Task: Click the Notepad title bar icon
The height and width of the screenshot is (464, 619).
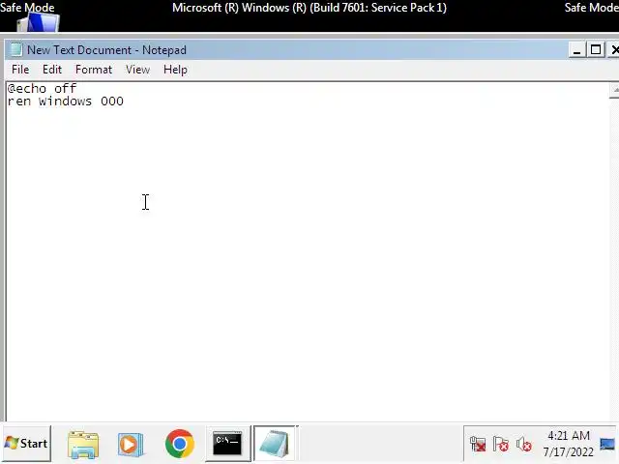Action: coord(16,49)
